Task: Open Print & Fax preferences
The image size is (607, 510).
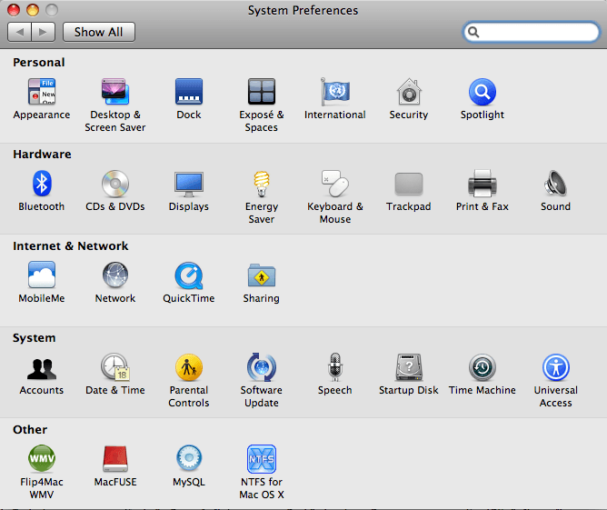Action: click(x=483, y=184)
